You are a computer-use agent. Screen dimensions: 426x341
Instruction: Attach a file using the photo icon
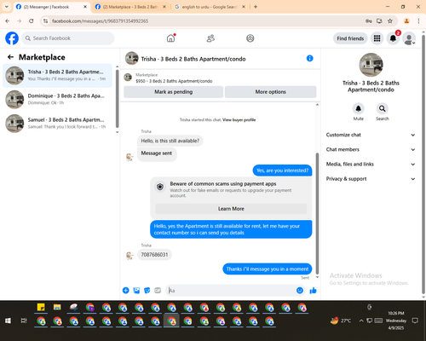pyautogui.click(x=136, y=290)
